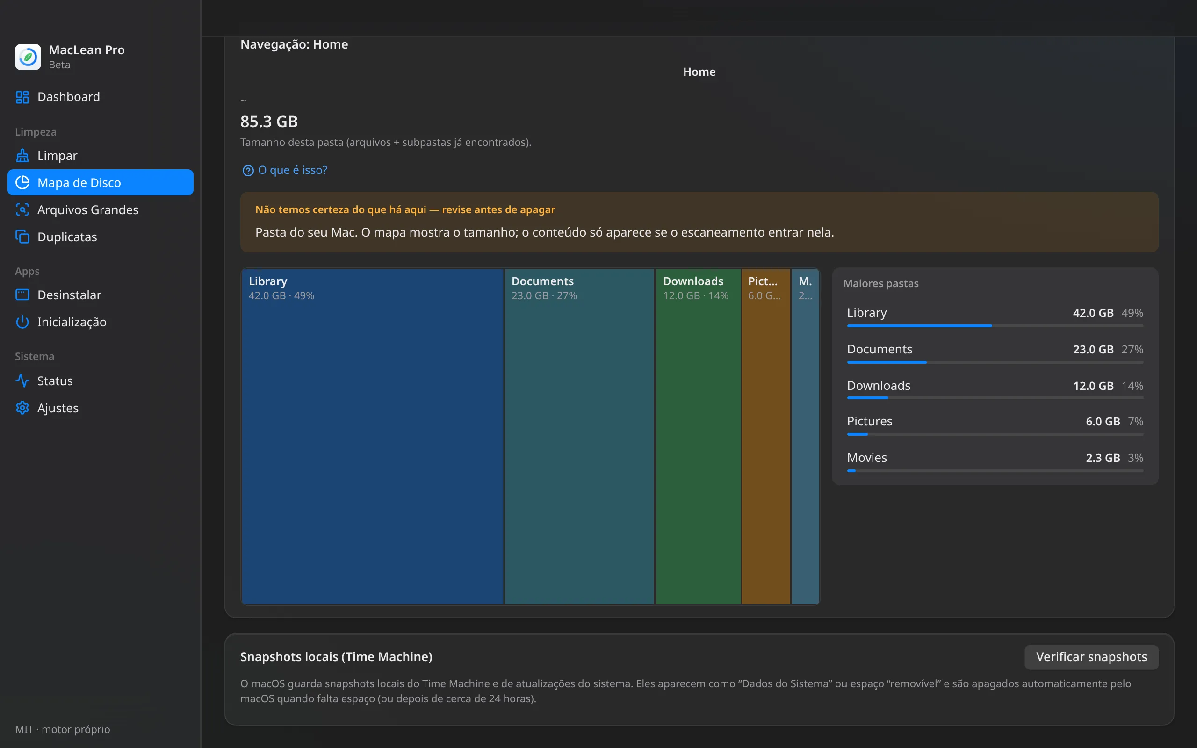Select the Documents block in the treemap
Screen dimensions: 1197x748
click(x=579, y=436)
